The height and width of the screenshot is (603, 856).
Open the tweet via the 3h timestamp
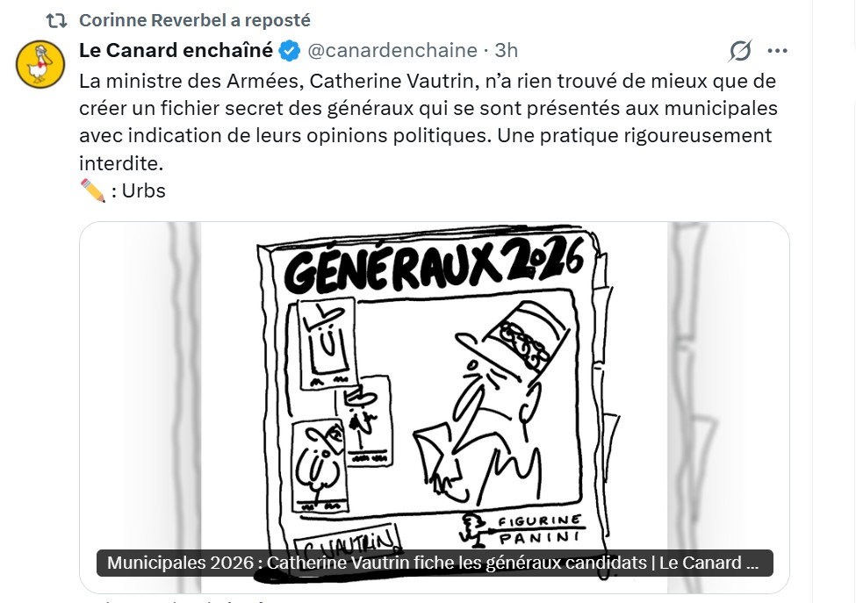point(506,50)
